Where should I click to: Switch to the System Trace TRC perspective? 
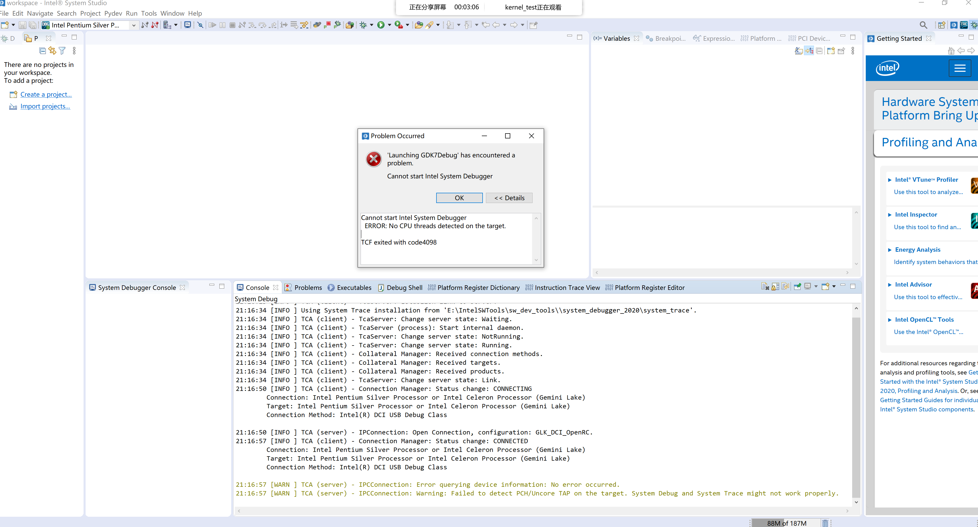tap(964, 25)
